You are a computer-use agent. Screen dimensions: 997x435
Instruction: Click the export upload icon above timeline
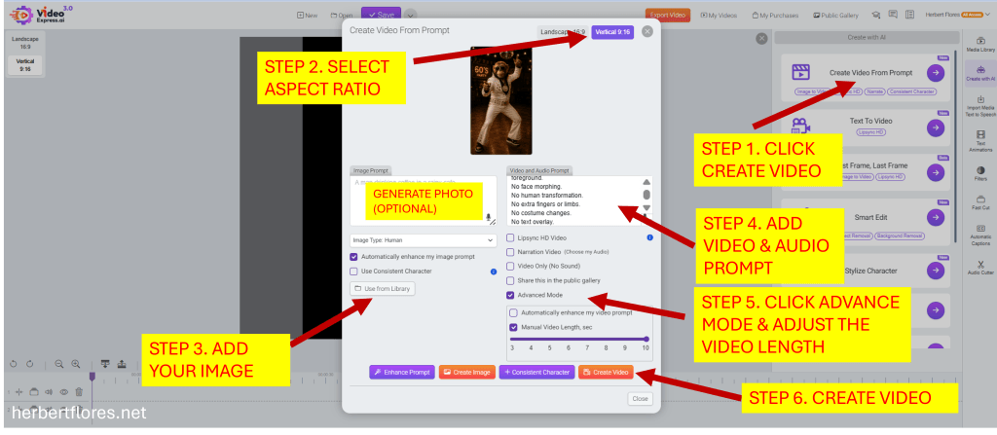coord(122,364)
